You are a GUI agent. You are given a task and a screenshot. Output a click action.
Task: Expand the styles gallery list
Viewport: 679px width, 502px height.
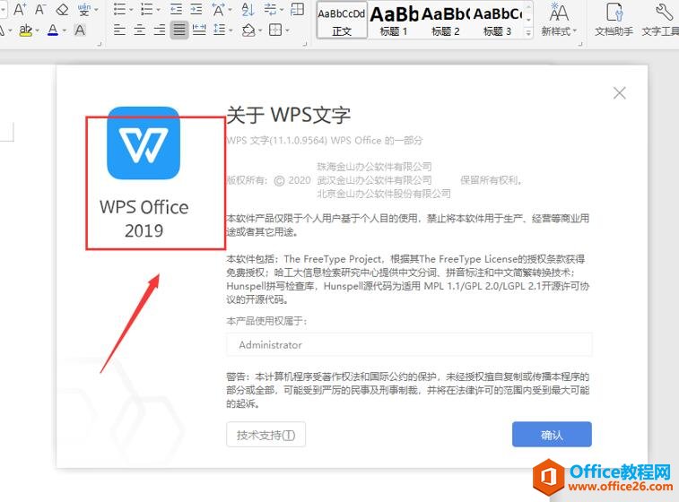pos(528,33)
